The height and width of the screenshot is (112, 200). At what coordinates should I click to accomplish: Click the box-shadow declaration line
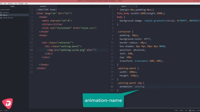(x=143, y=46)
